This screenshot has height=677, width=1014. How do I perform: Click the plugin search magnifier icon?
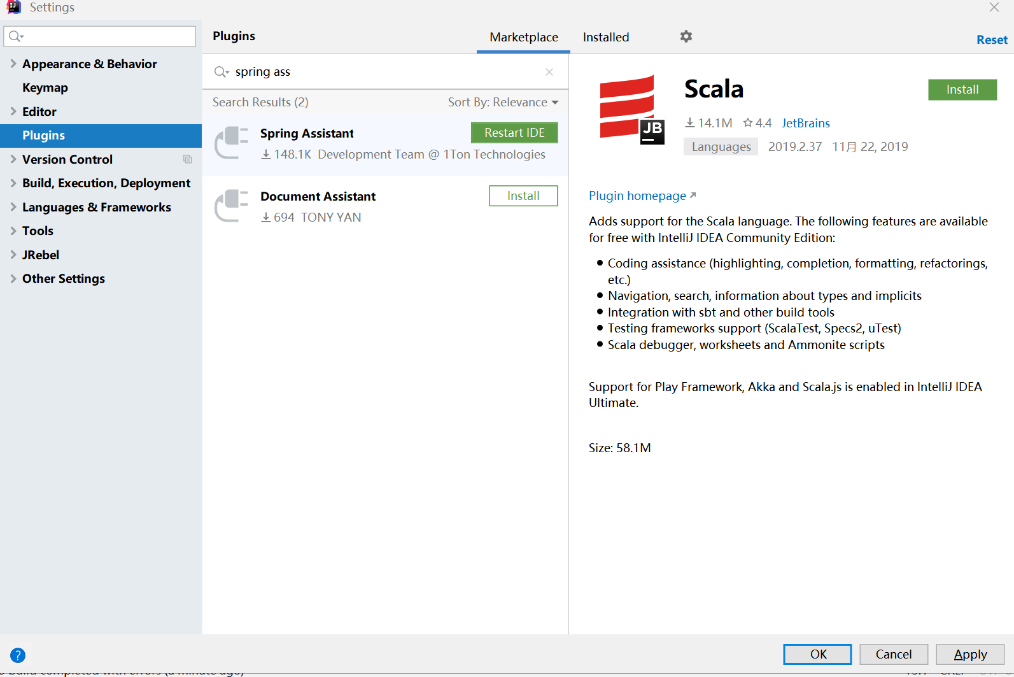pos(221,72)
